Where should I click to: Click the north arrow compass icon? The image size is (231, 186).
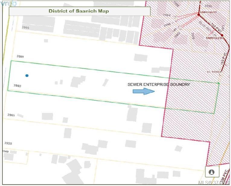[211, 172]
